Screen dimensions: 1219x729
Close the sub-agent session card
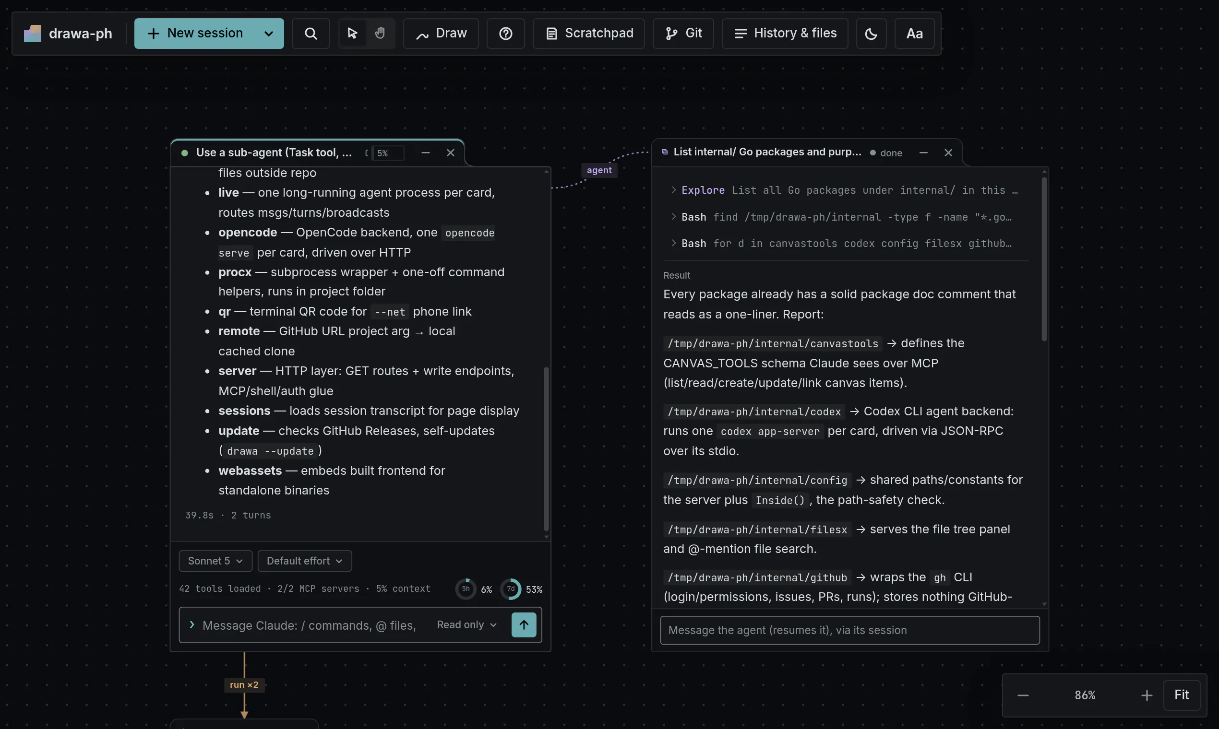tap(450, 153)
